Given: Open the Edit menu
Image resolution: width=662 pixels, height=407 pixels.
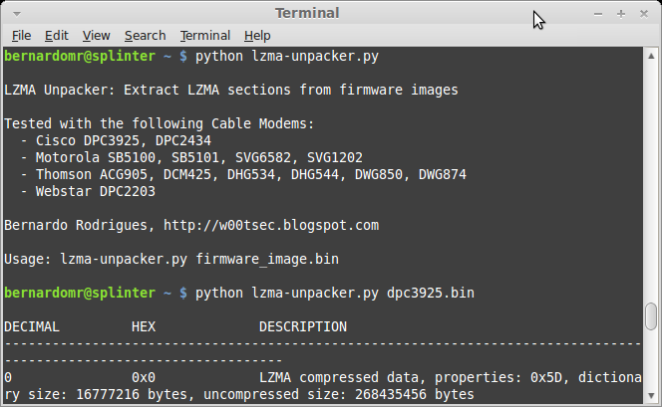Looking at the screenshot, I should [x=57, y=35].
